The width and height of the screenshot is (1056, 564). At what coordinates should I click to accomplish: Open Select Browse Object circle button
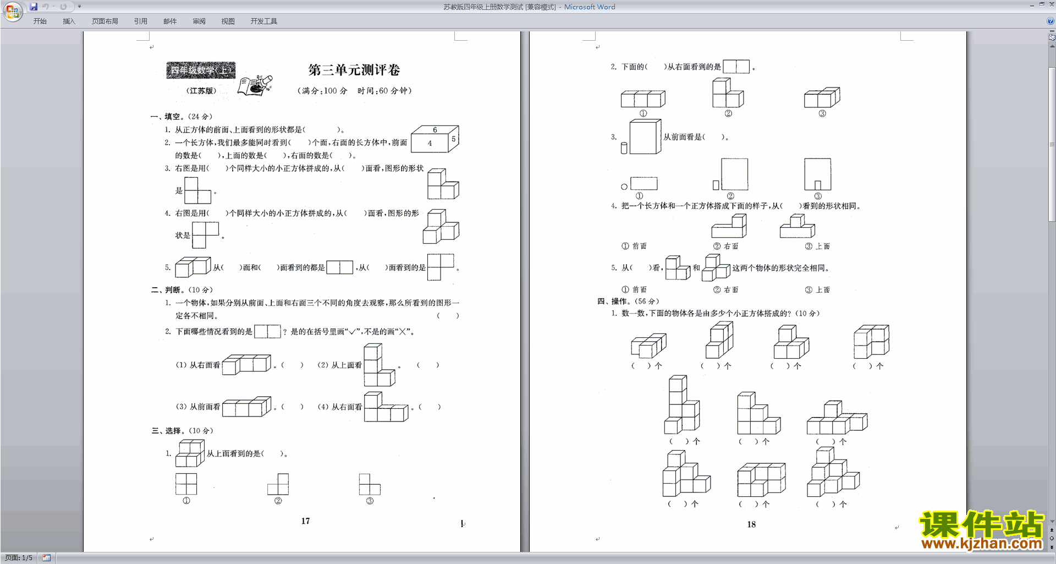pyautogui.click(x=1052, y=539)
